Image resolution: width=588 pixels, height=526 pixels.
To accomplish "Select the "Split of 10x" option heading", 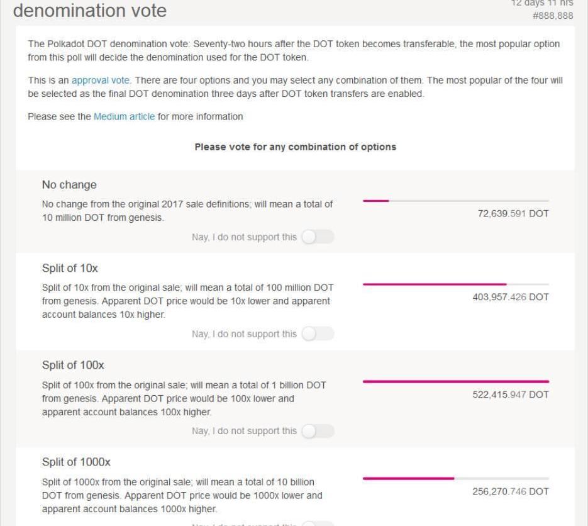I will pyautogui.click(x=70, y=268).
